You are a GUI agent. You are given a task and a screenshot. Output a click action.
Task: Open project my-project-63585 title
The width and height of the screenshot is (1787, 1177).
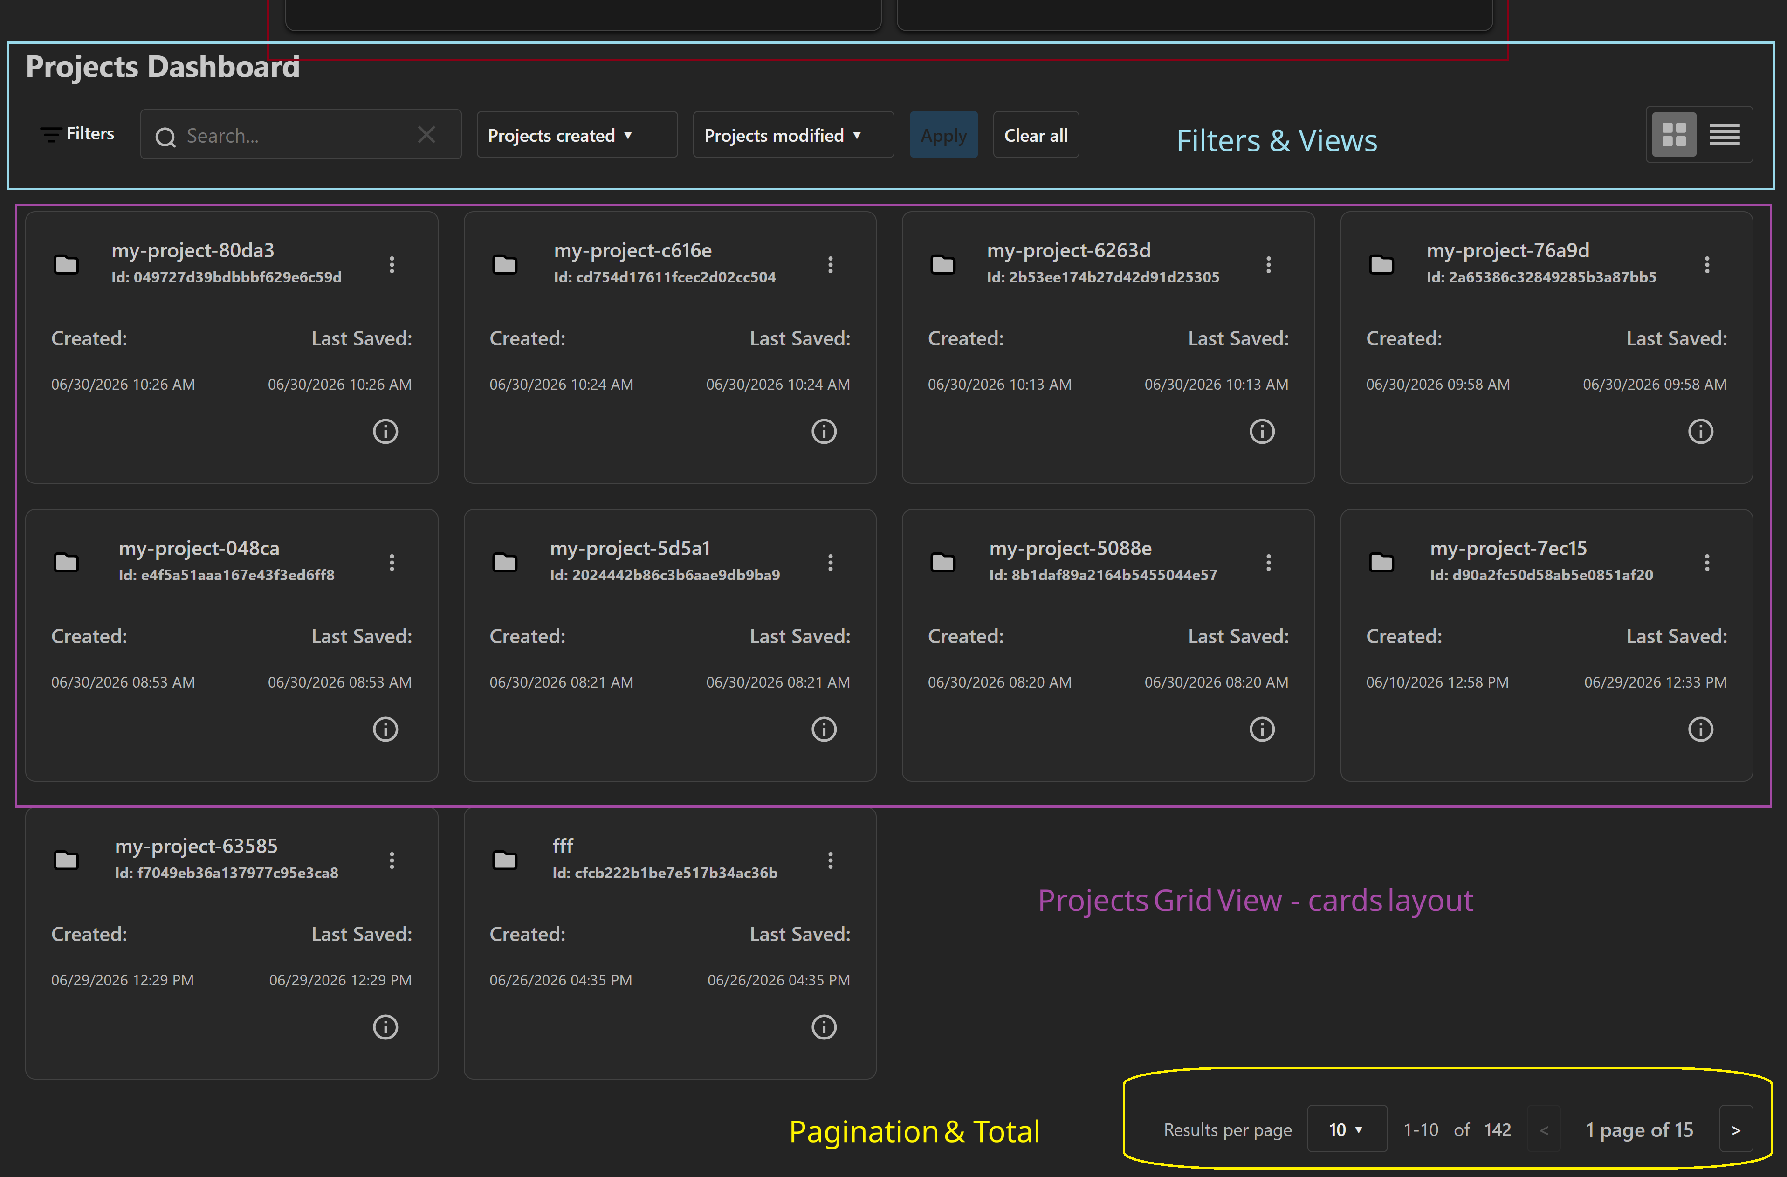[196, 846]
